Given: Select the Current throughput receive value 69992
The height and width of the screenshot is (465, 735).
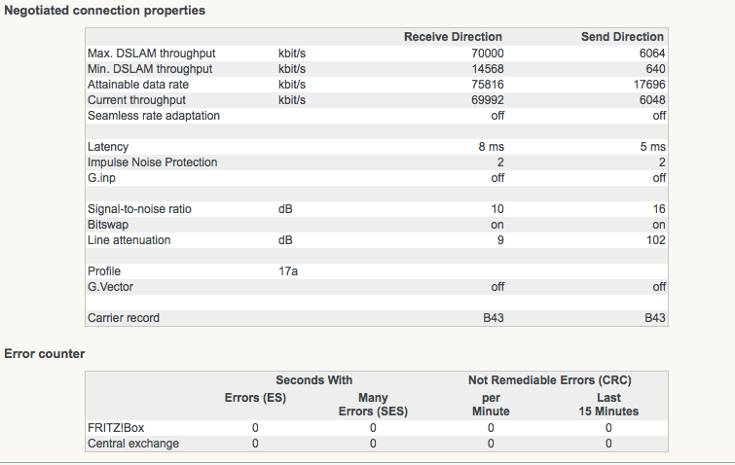Looking at the screenshot, I should [482, 100].
